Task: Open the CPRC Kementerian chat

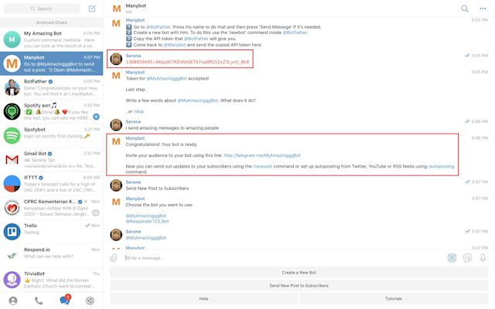Action: click(52, 208)
